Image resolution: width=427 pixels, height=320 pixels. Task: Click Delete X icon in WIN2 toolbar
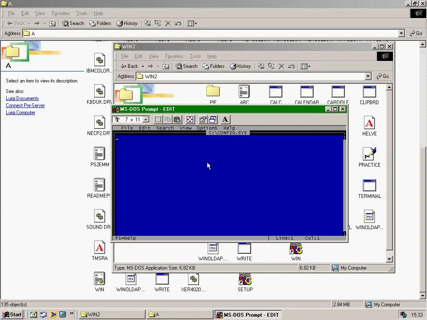281,66
